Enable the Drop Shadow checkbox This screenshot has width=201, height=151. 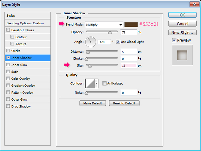click(x=8, y=107)
